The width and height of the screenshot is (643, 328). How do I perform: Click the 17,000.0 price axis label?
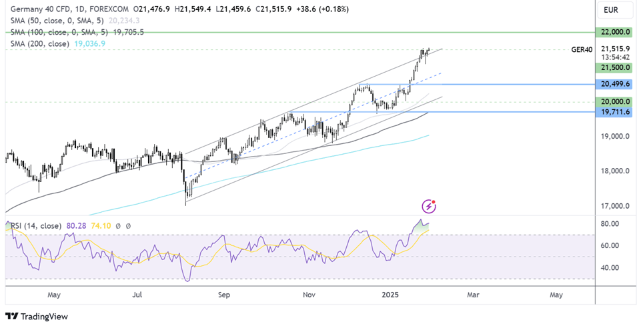click(x=615, y=206)
